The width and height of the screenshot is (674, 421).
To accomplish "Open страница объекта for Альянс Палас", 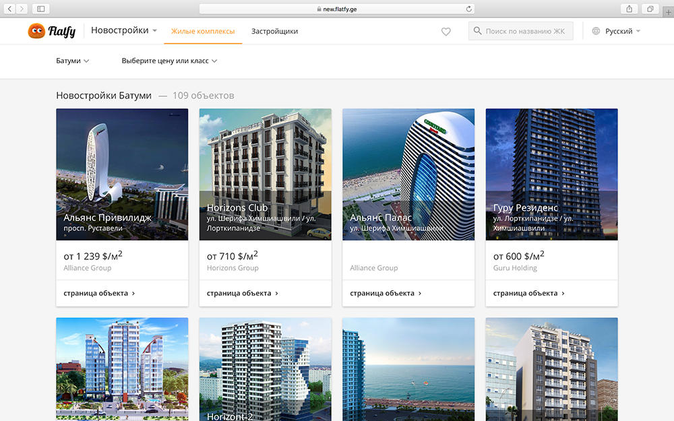I will 386,293.
